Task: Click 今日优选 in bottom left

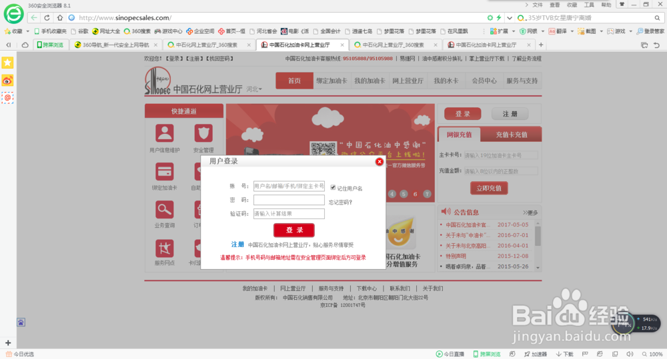Action: (19, 354)
